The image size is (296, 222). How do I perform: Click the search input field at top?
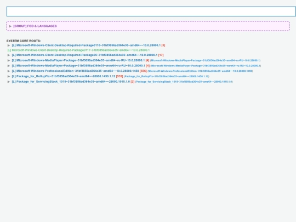pos(151,12)
